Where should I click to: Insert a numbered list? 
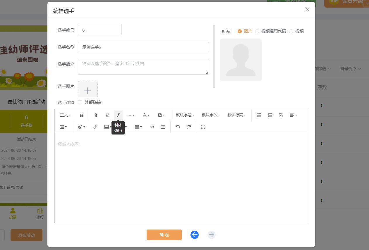pos(270,115)
